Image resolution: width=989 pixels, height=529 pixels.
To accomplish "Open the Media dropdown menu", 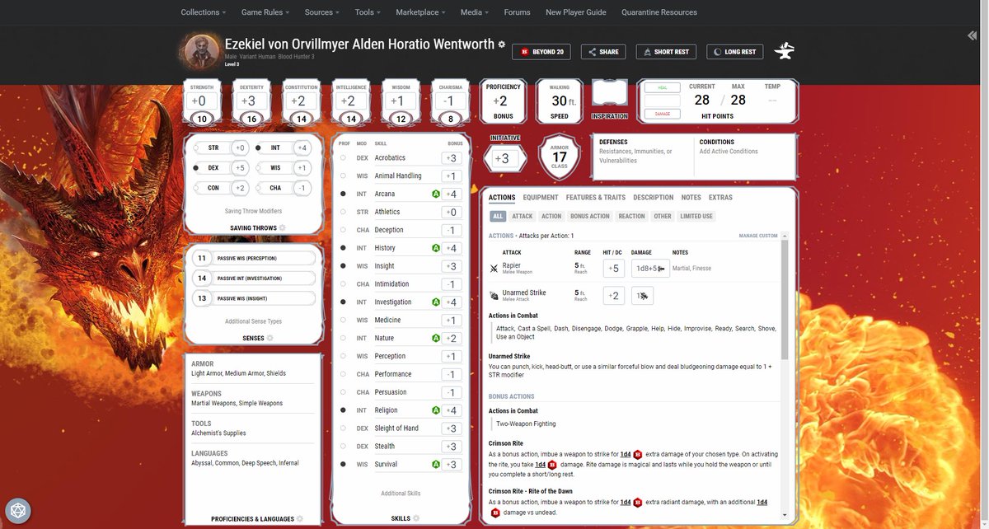I will tap(475, 12).
